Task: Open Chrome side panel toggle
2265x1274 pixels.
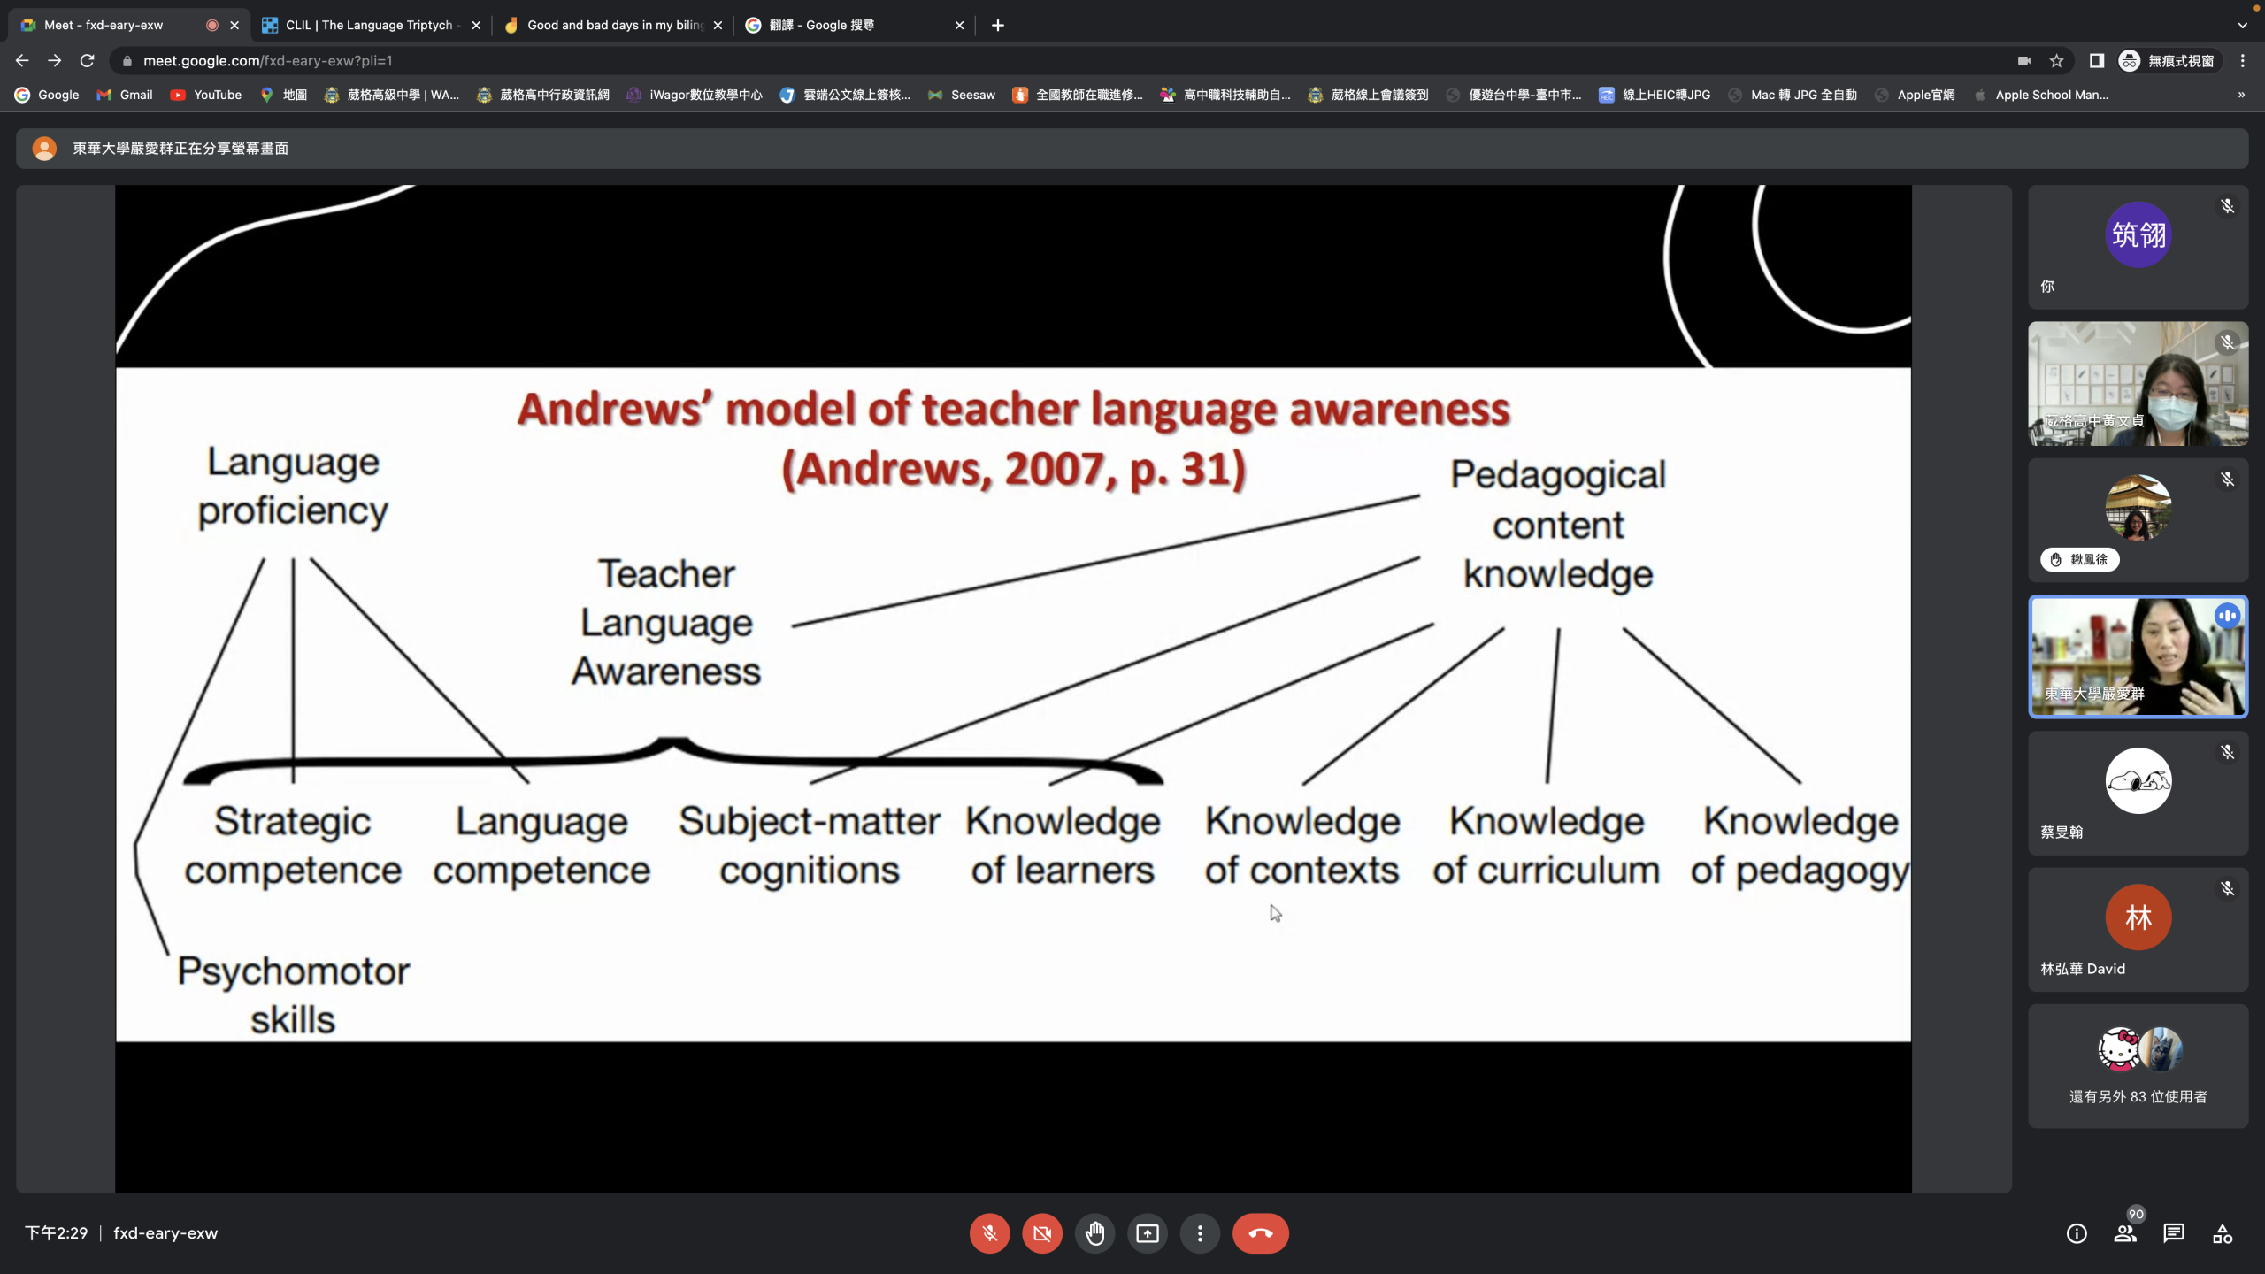Action: tap(2096, 61)
